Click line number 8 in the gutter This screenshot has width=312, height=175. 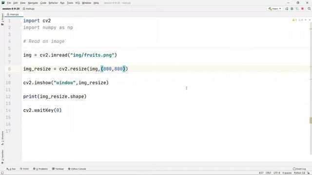coord(9,69)
